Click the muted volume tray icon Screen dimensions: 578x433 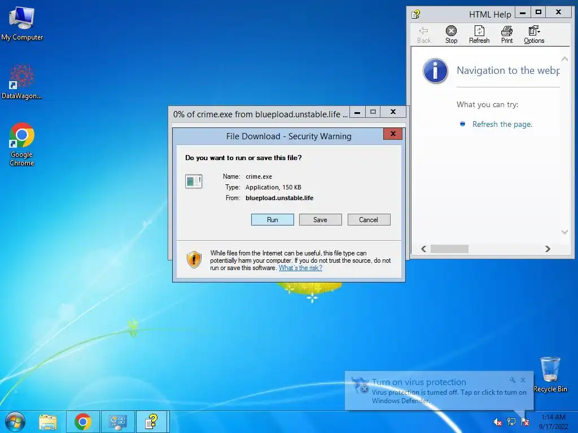pos(498,422)
